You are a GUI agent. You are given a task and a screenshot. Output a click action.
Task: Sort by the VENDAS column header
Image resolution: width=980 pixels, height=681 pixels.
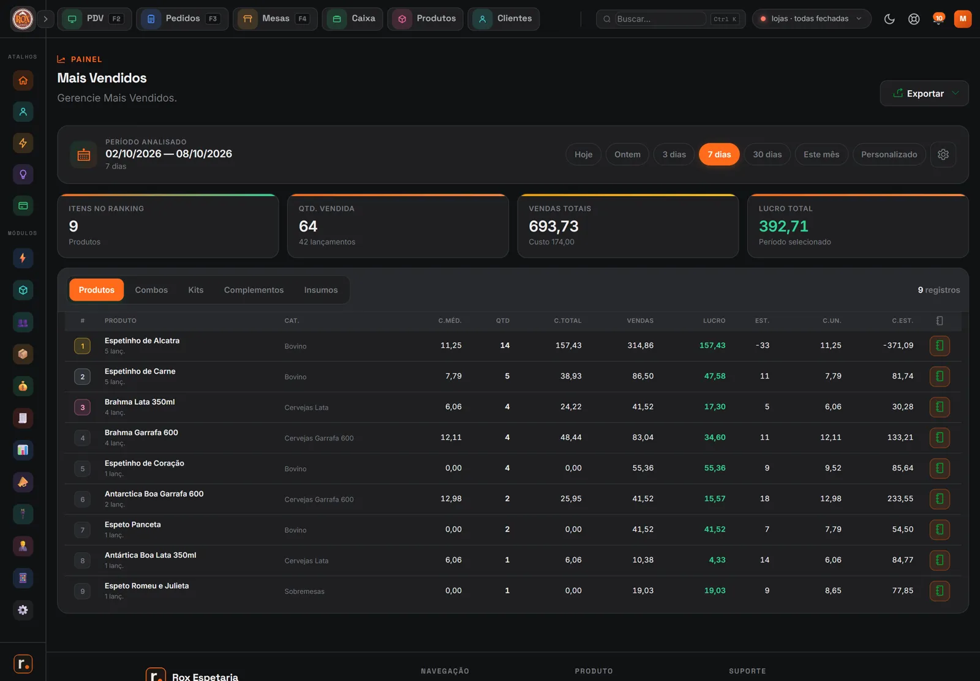click(x=640, y=321)
